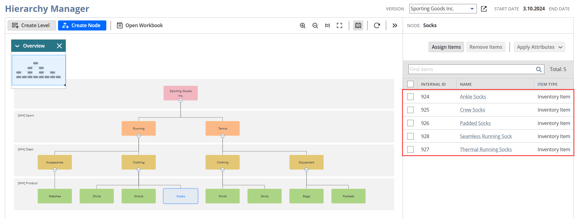Click Create Level button
The image size is (578, 218).
32,26
